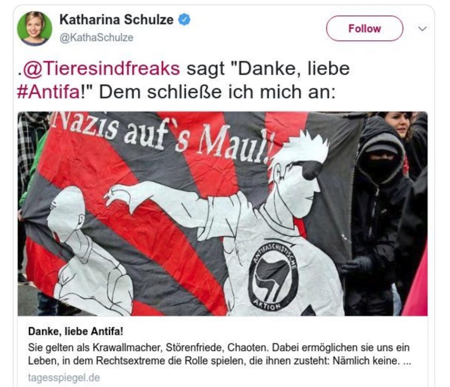Follow Katharina Schulze
Screen dimensions: 450x387
pos(364,28)
